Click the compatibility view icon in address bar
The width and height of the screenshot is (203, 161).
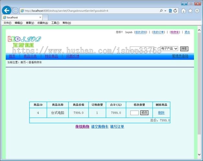coord(170,11)
